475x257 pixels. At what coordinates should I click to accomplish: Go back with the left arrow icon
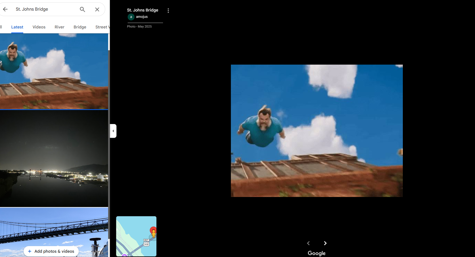point(5,9)
